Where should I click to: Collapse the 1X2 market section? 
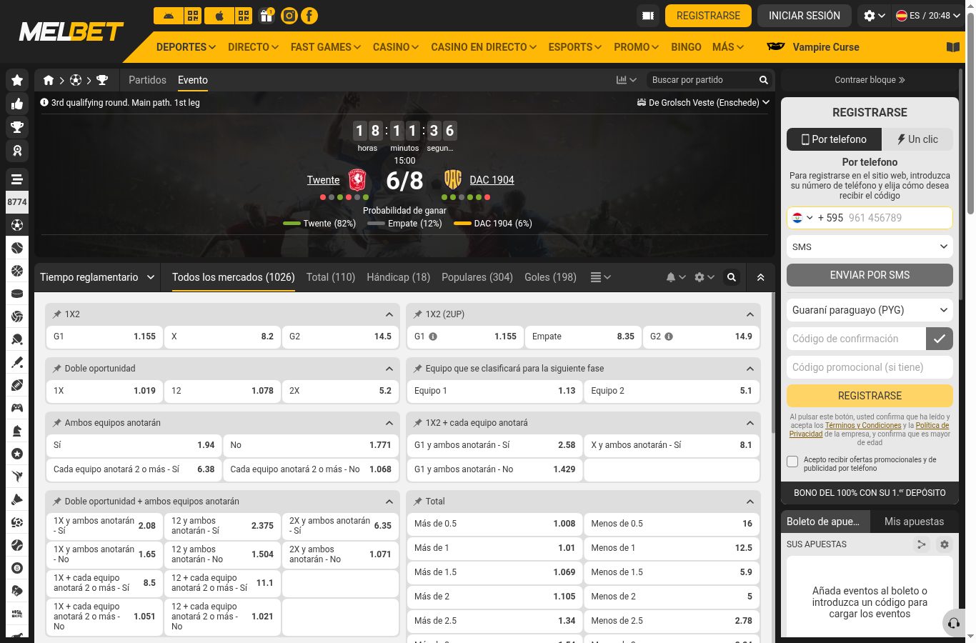(389, 314)
